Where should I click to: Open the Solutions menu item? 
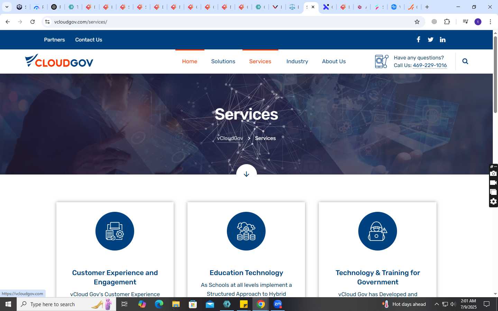click(223, 61)
